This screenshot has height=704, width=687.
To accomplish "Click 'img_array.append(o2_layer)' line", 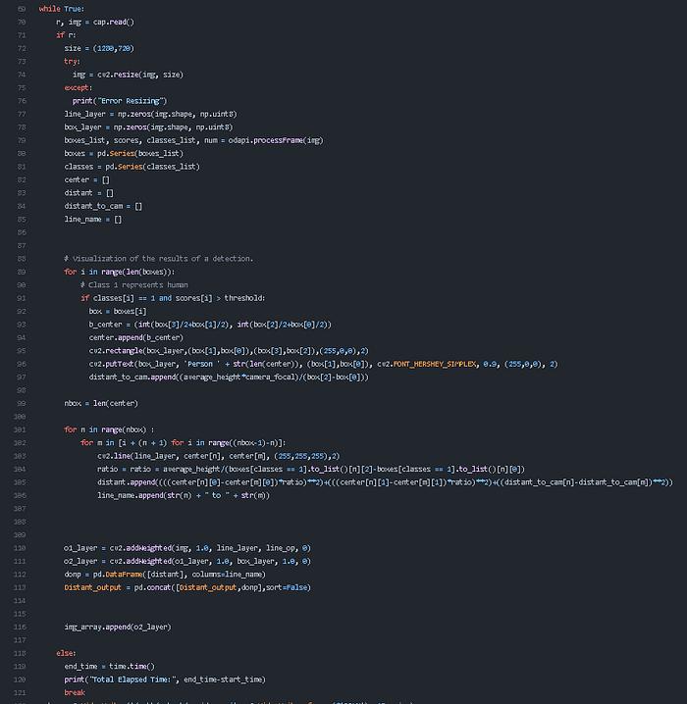I will [117, 627].
